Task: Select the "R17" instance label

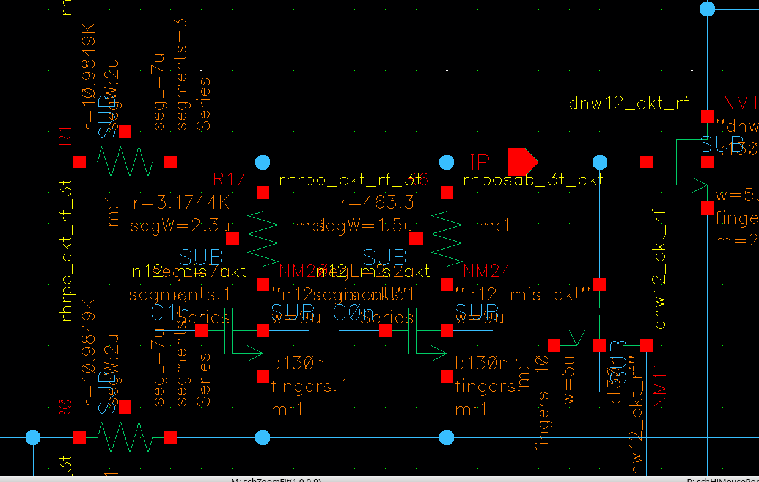Action: pos(229,179)
